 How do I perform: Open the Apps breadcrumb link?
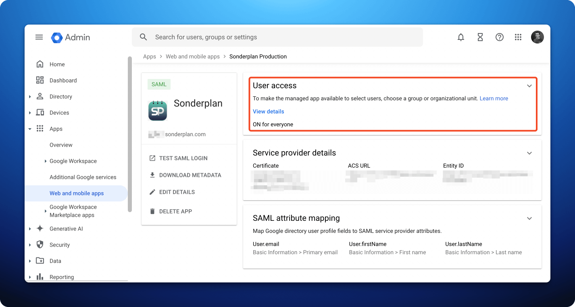pos(149,56)
